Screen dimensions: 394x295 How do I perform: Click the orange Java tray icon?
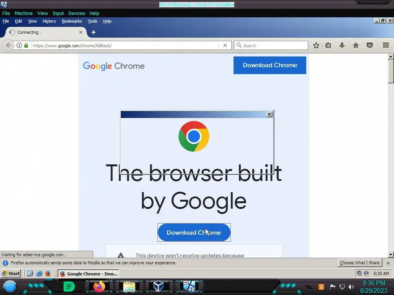(x=321, y=287)
